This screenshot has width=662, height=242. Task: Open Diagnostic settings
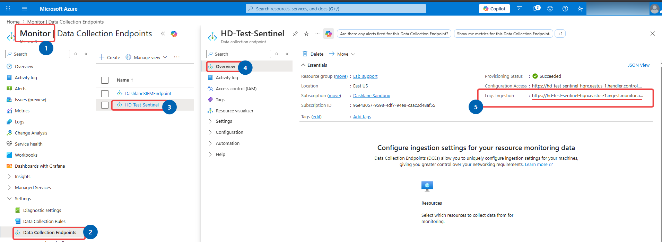coord(42,210)
